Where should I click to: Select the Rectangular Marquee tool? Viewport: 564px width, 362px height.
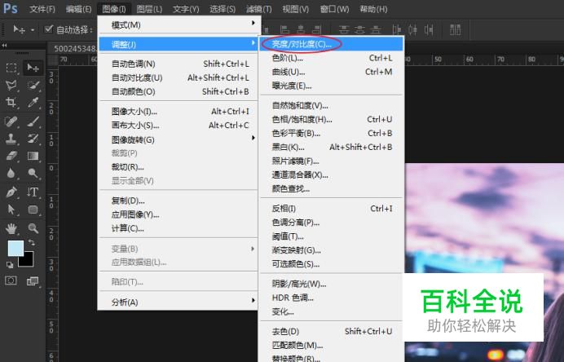pos(11,68)
